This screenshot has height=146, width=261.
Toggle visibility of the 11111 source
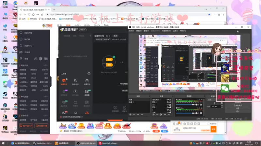coord(168,104)
